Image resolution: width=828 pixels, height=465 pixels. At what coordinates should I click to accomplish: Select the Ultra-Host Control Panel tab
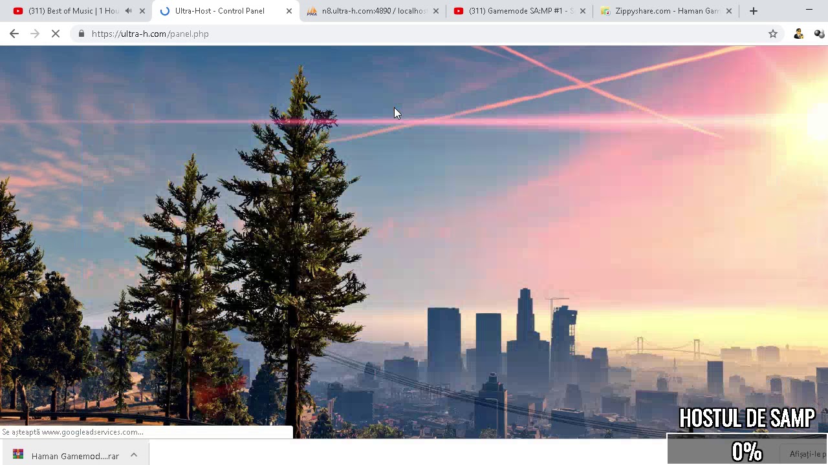(x=220, y=11)
